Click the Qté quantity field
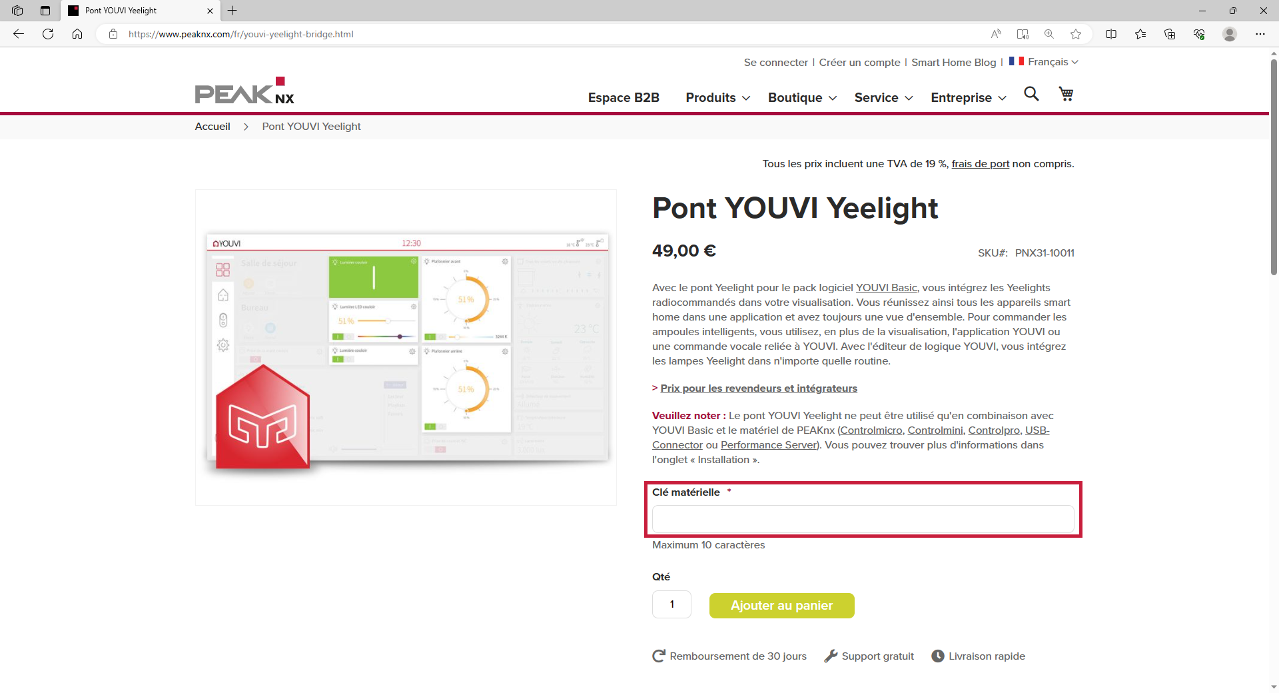 click(671, 604)
